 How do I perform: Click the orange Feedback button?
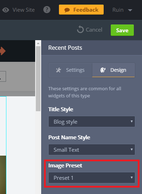(81, 10)
